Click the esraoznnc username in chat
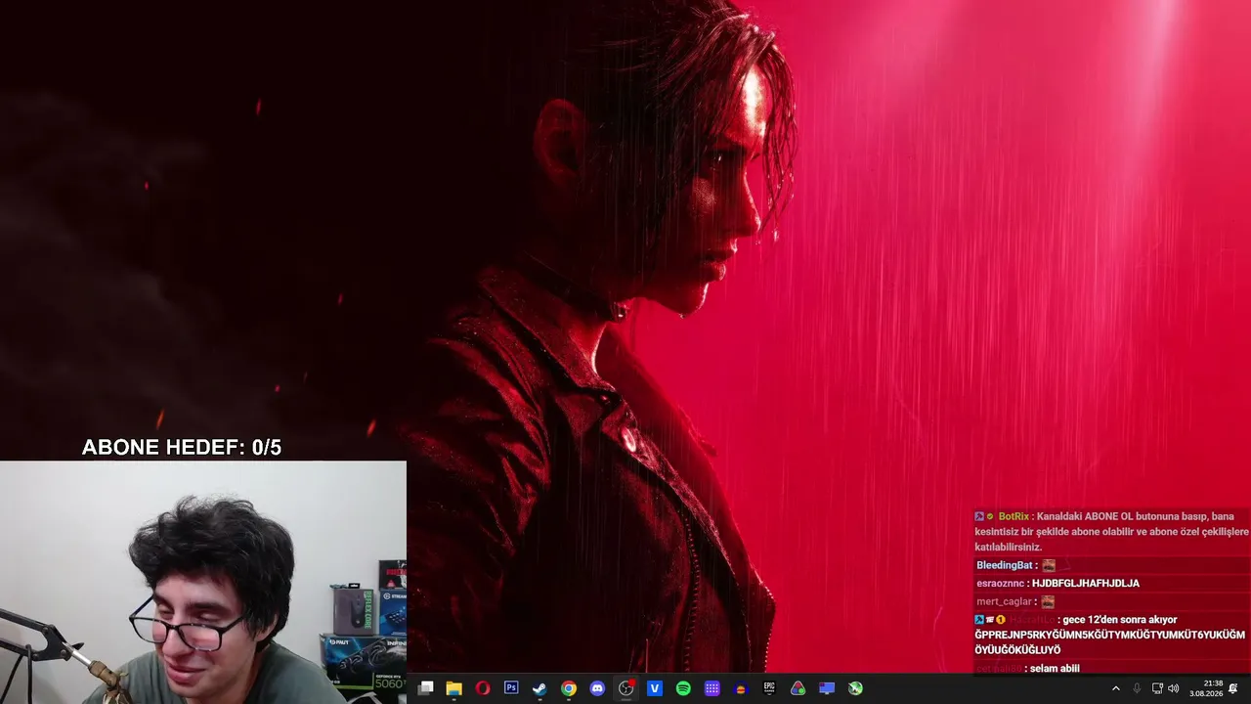 (1000, 584)
